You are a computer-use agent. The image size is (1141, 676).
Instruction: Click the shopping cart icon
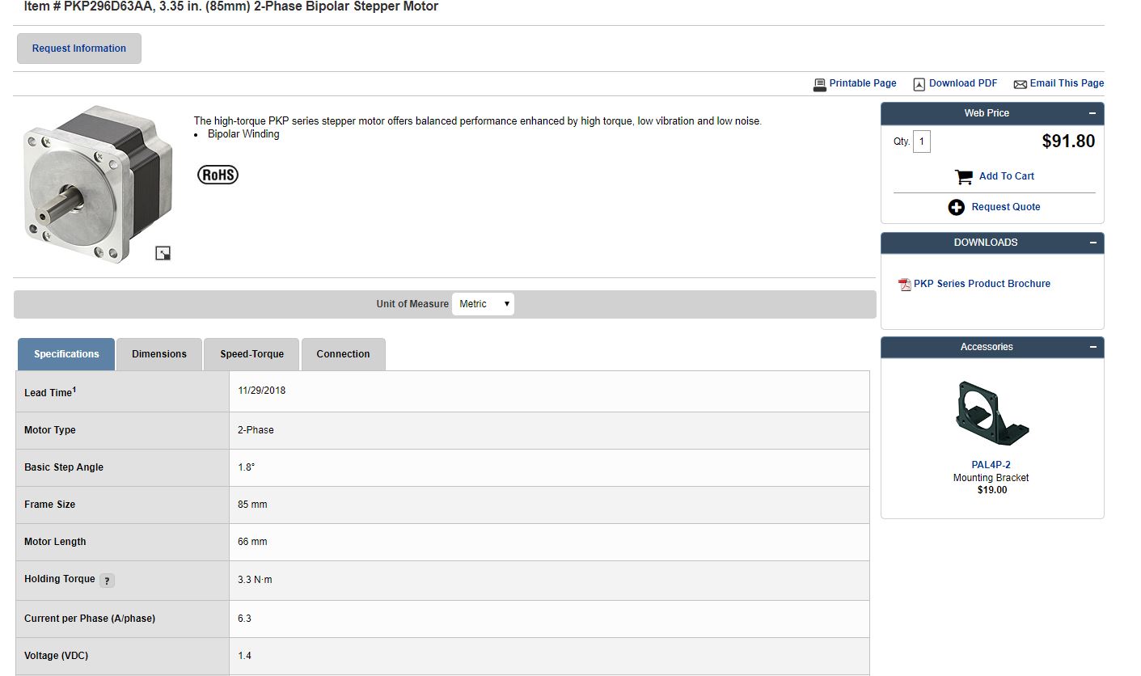(x=963, y=176)
